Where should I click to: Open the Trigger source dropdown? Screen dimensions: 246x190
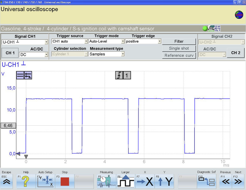69,41
